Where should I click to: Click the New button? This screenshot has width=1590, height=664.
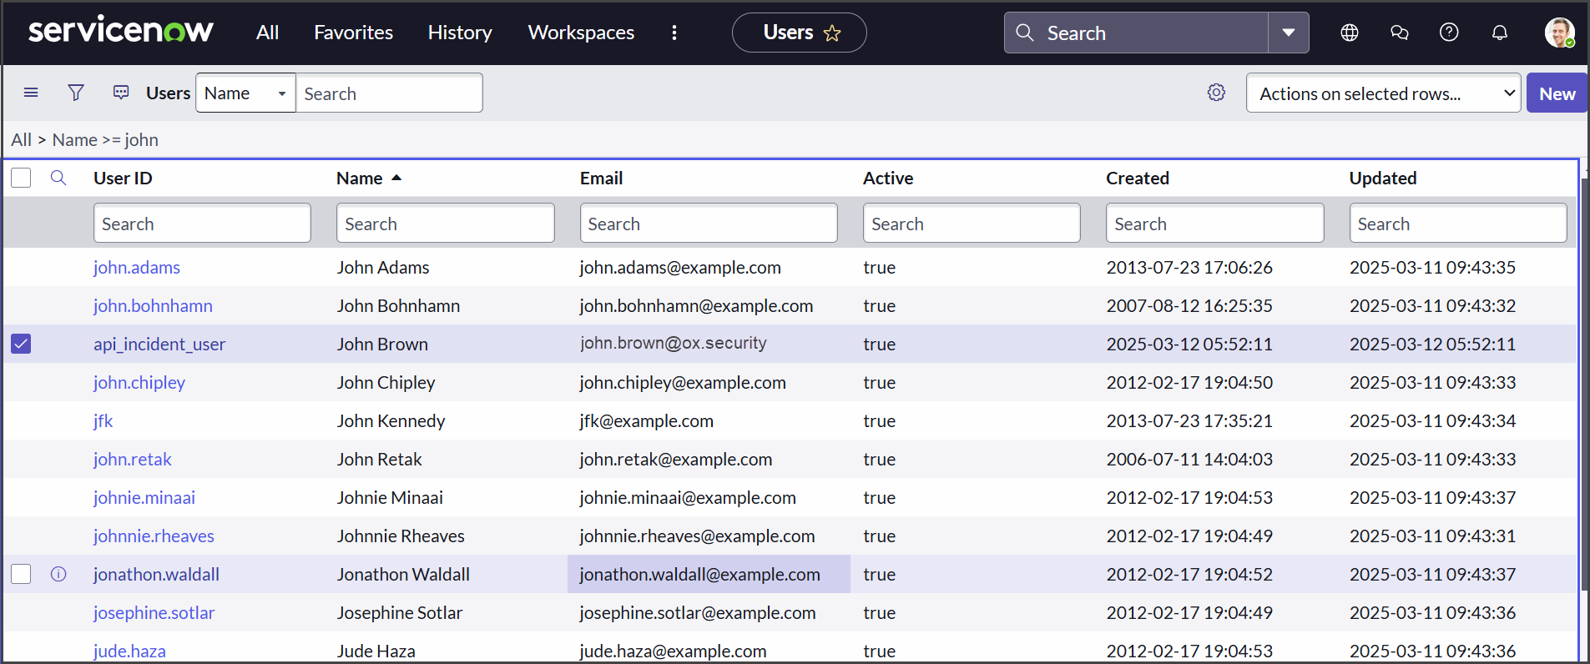[1557, 93]
